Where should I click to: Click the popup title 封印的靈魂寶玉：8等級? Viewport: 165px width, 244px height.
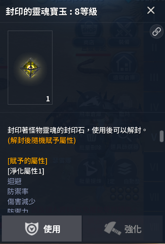pyautogui.click(x=51, y=12)
